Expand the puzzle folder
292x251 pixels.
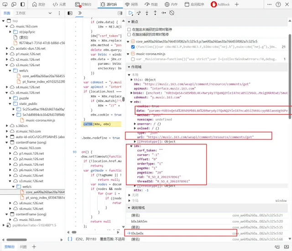pos(10,98)
